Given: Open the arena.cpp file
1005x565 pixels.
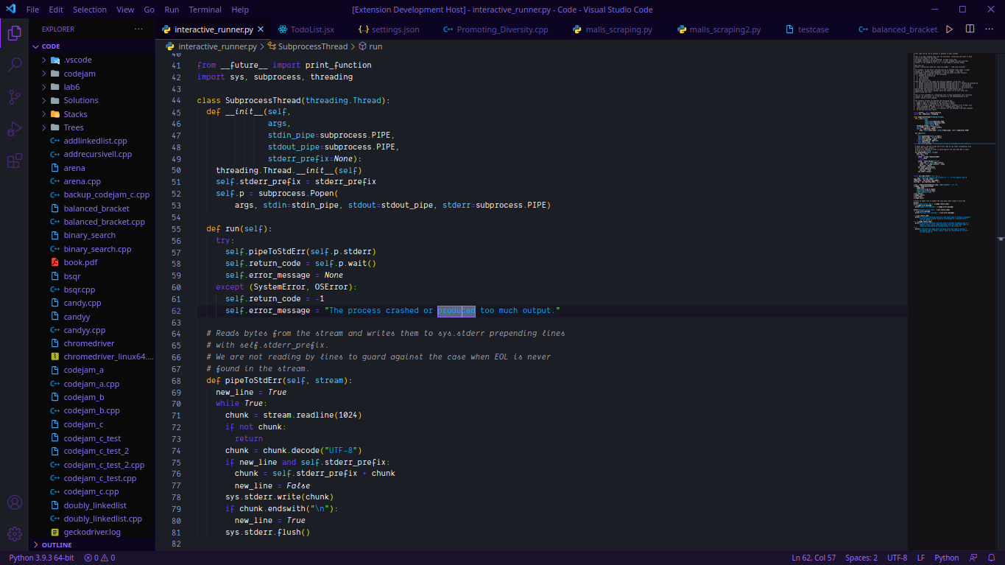Looking at the screenshot, I should click(x=82, y=181).
